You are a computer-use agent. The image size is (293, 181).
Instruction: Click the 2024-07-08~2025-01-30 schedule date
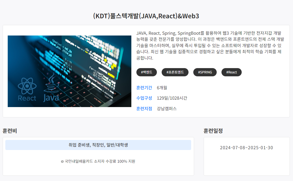coord(246,148)
